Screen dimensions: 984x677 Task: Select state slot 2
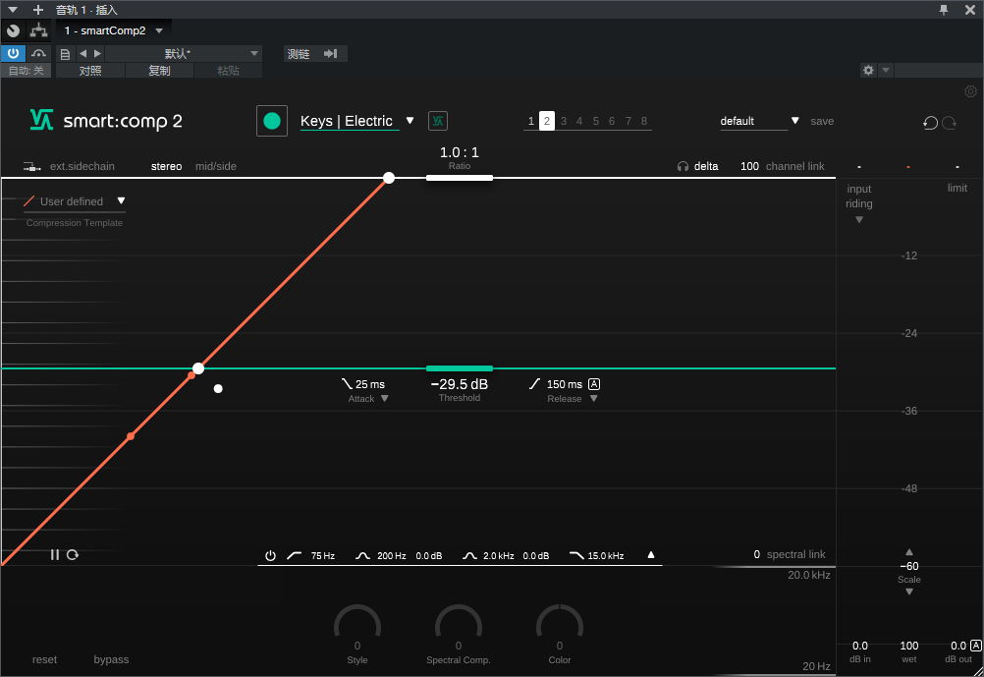click(547, 121)
